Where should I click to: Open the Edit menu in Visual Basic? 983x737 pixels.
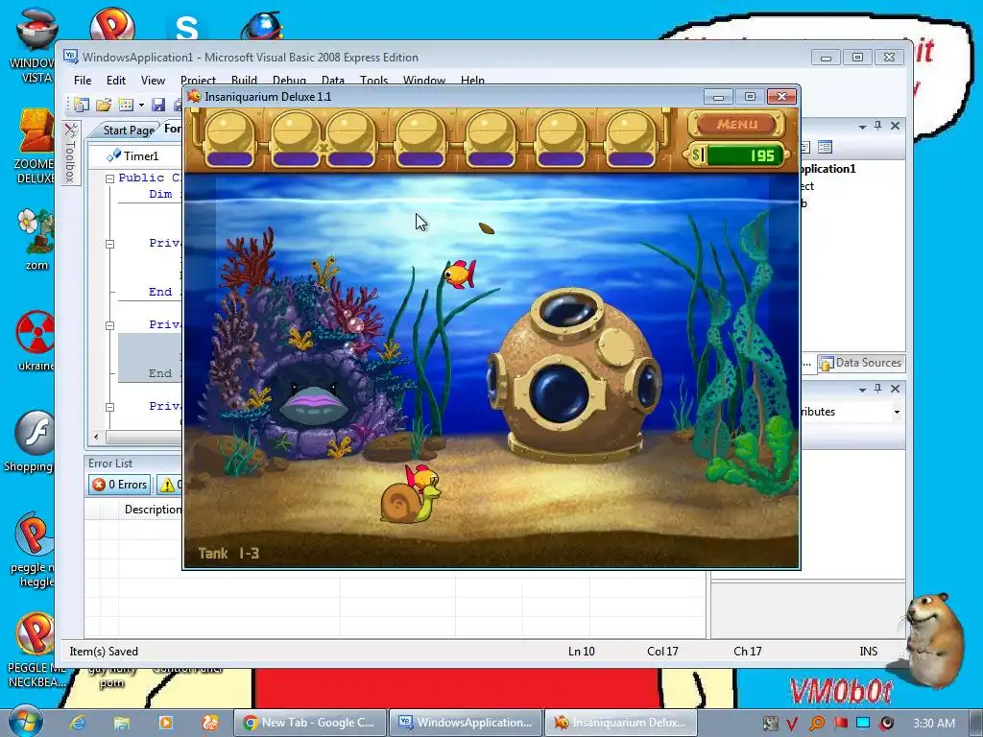116,81
